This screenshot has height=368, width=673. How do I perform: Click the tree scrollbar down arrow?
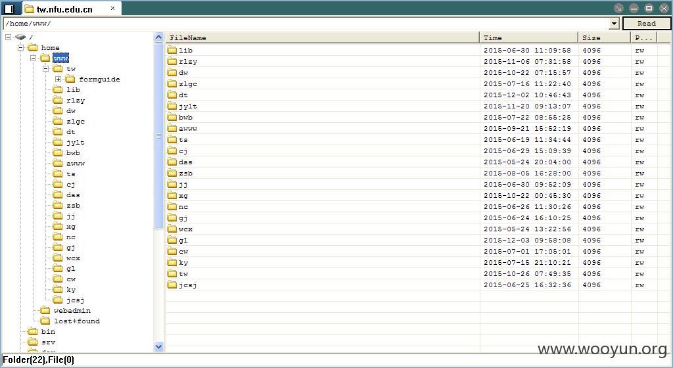click(158, 346)
